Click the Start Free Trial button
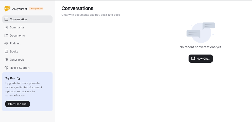252x122 pixels. [x=18, y=104]
